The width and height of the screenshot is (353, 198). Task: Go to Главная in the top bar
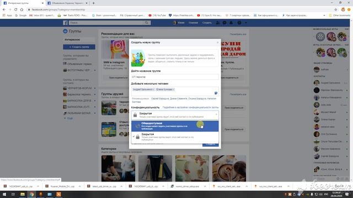coord(193,23)
